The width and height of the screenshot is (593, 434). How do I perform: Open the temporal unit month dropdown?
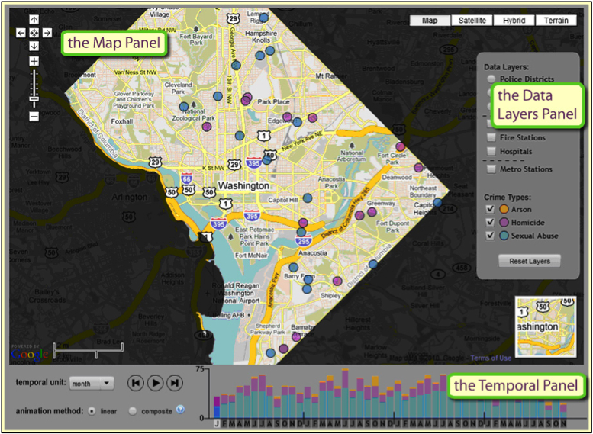[91, 383]
